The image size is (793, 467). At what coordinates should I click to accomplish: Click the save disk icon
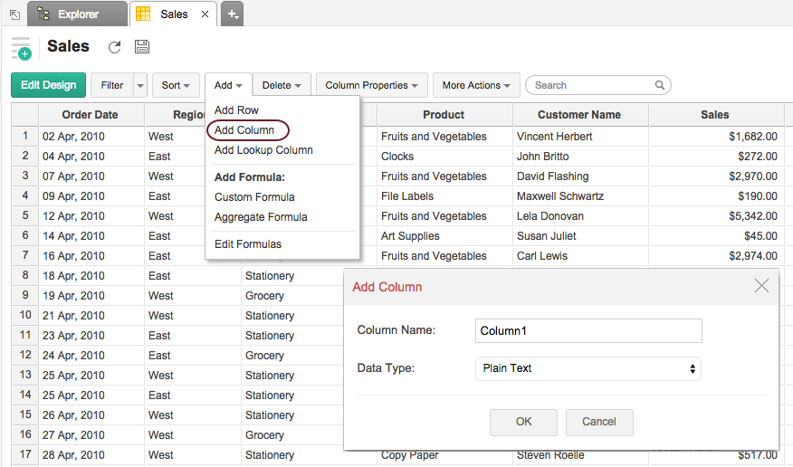(x=141, y=47)
